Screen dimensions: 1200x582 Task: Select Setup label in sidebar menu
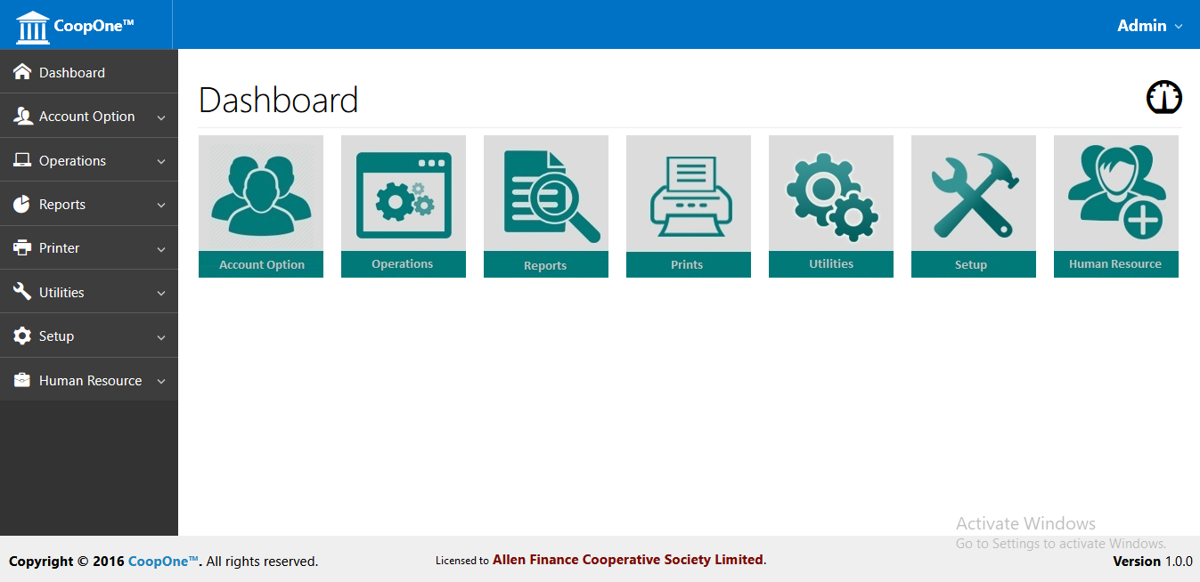[56, 335]
